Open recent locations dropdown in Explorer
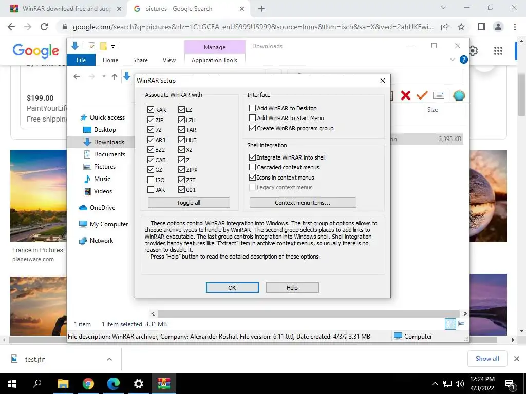The height and width of the screenshot is (394, 526). coord(104,76)
